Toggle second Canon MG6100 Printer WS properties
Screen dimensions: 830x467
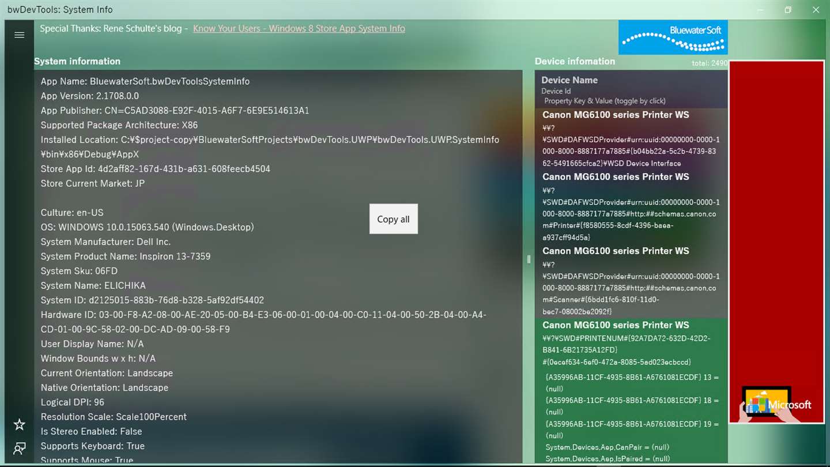click(631, 207)
